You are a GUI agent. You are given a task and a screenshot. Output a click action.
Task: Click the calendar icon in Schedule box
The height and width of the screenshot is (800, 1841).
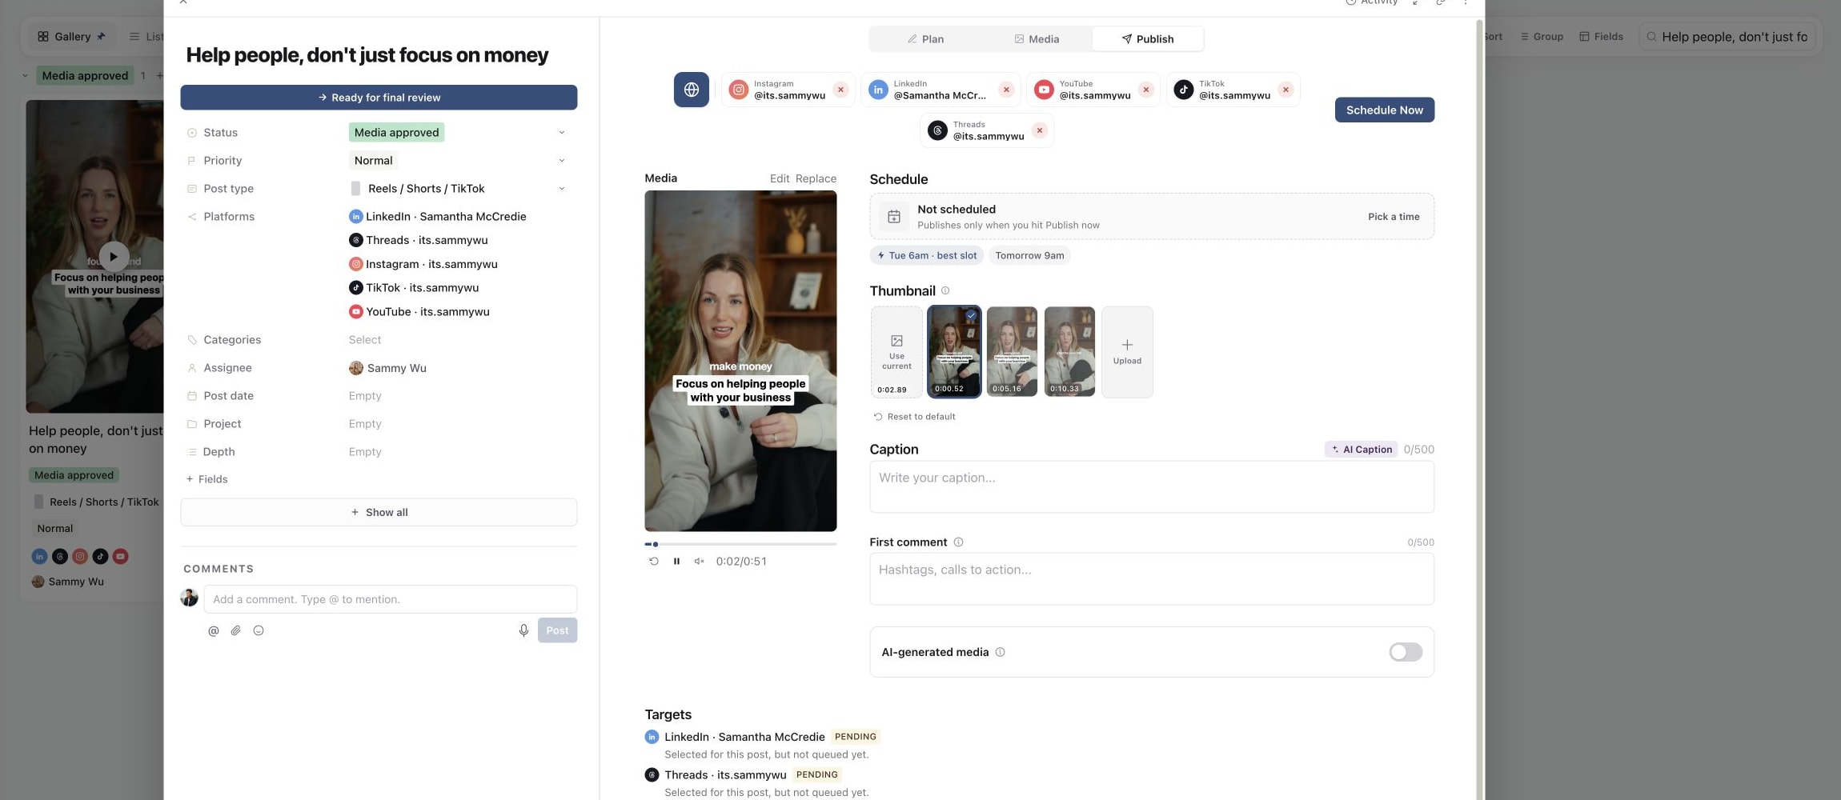(894, 217)
